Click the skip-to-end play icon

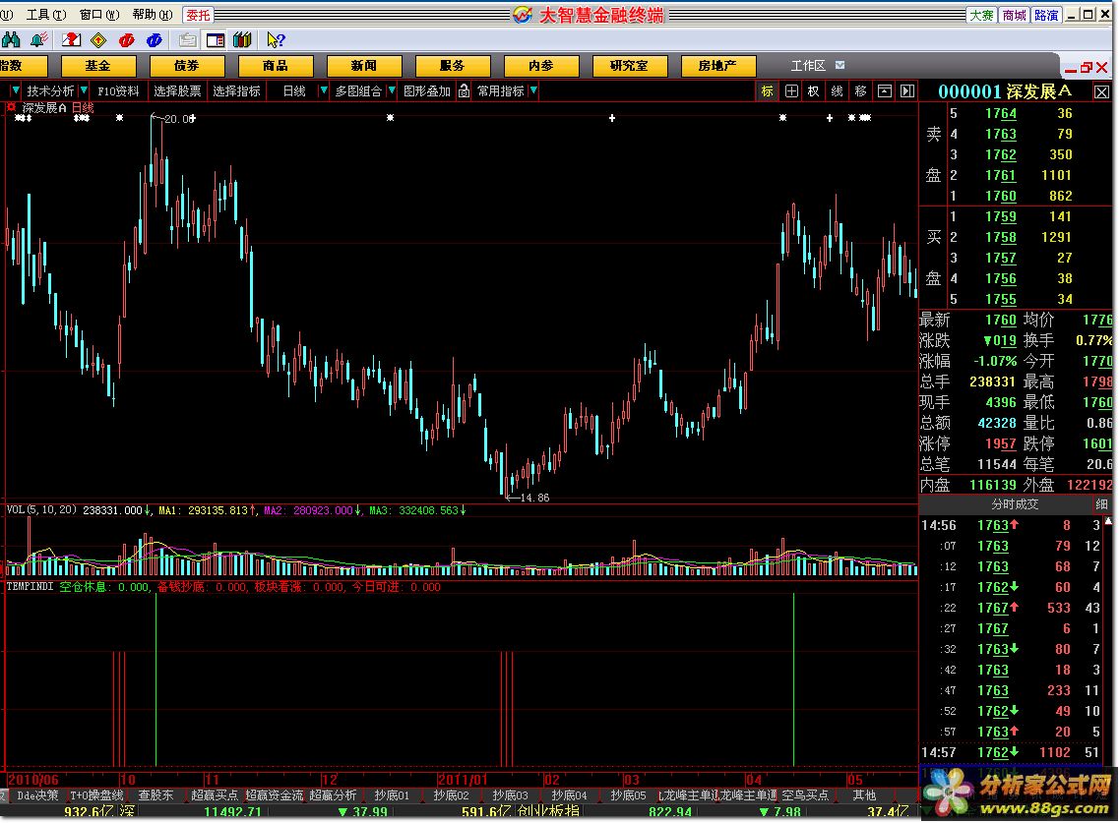(907, 90)
